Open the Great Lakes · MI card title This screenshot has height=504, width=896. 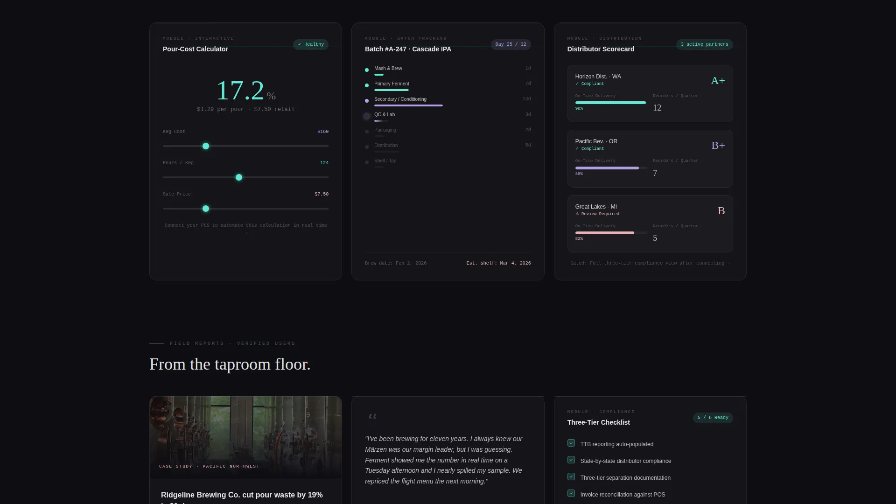(x=595, y=207)
